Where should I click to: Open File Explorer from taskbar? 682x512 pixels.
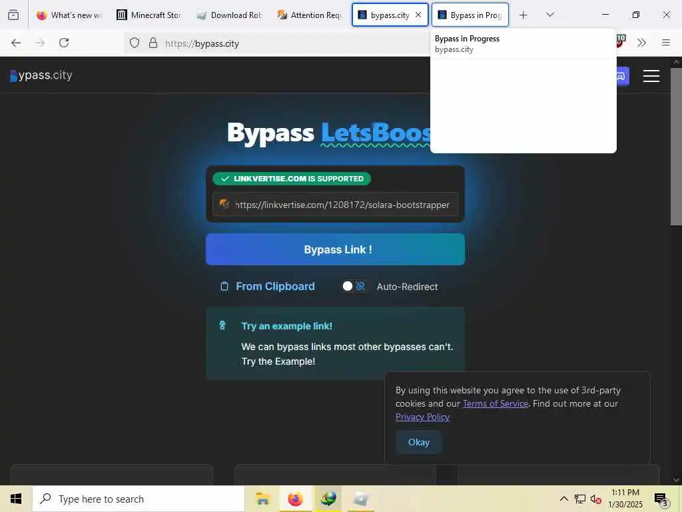[262, 499]
